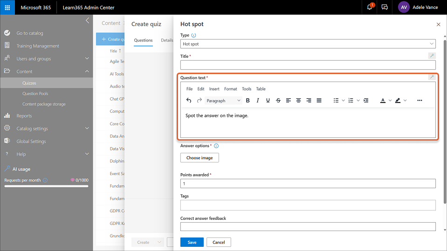The image size is (447, 251).
Task: Justify the question text
Action: tap(319, 101)
